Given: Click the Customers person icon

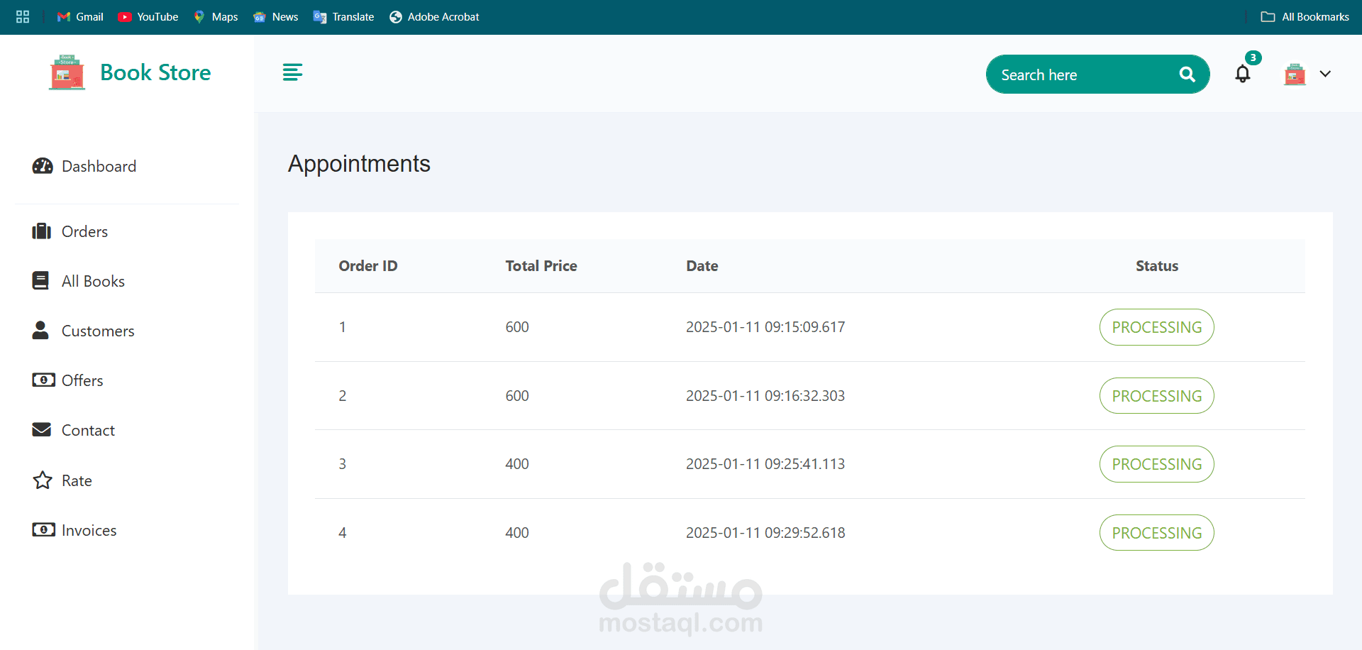Looking at the screenshot, I should coord(40,330).
